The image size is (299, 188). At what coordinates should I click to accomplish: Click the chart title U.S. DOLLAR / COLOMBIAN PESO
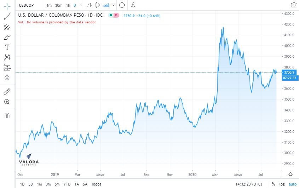click(51, 15)
